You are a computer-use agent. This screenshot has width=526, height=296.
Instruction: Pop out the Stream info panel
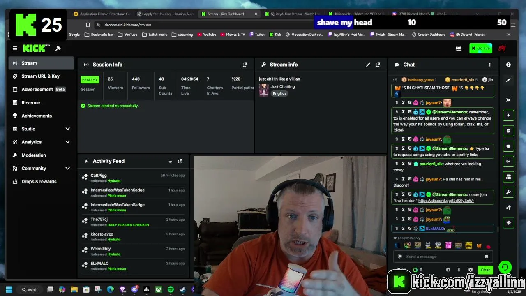click(x=378, y=65)
